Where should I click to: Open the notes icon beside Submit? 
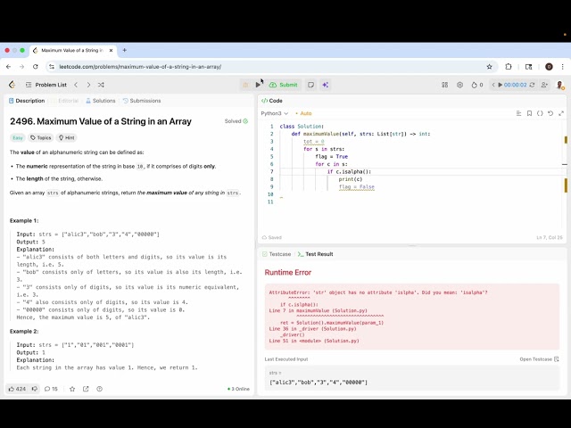coord(310,85)
